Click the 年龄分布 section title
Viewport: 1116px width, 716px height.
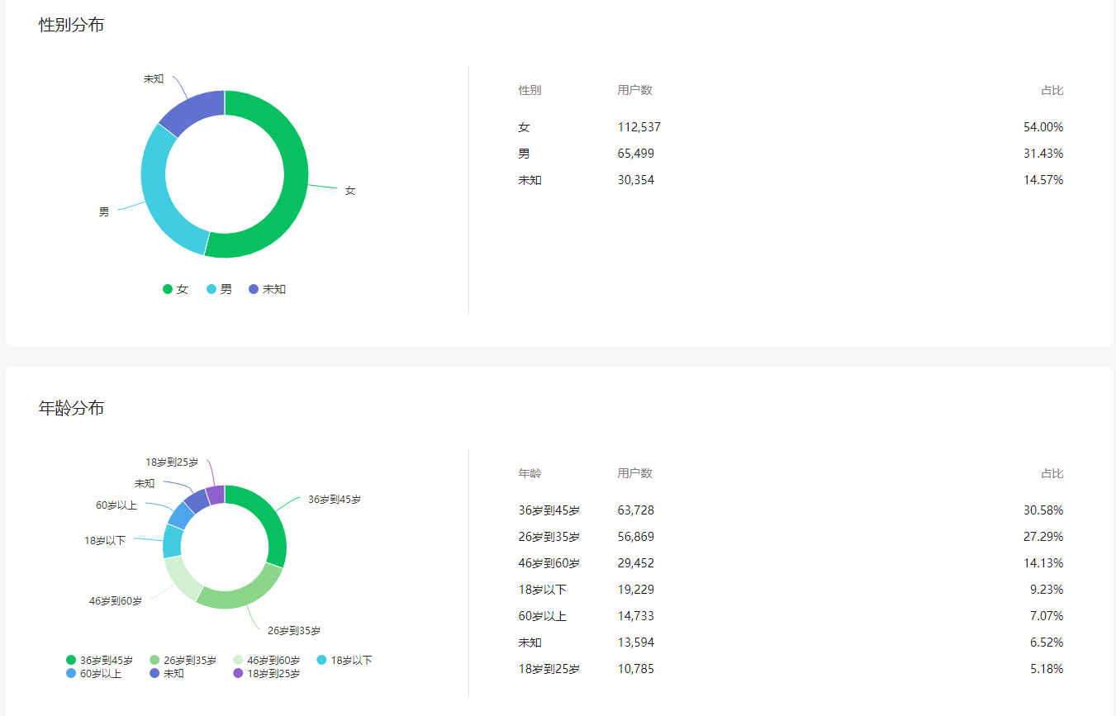click(x=72, y=408)
